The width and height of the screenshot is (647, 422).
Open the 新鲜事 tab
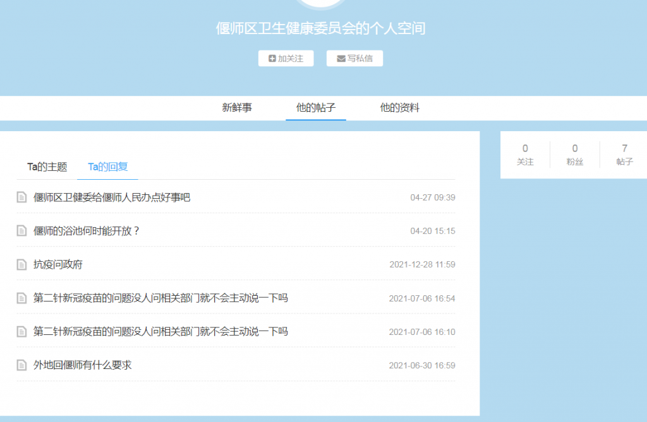[237, 108]
